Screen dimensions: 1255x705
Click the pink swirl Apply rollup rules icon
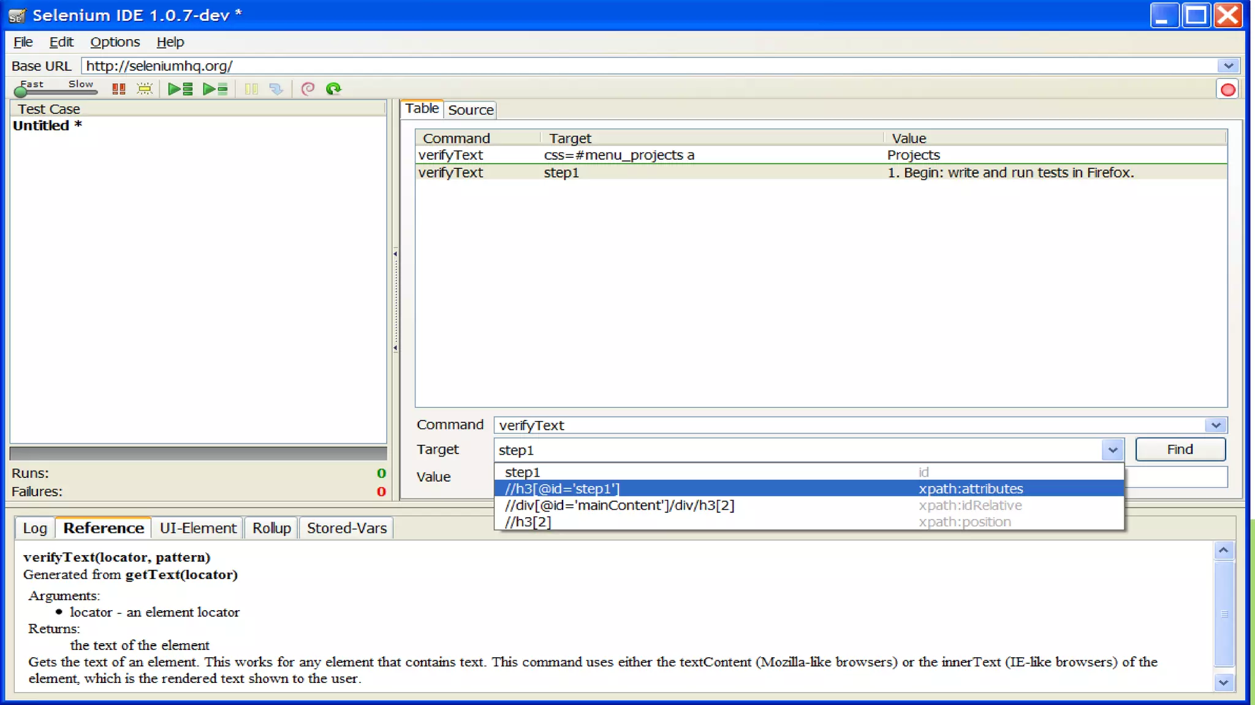coord(308,89)
